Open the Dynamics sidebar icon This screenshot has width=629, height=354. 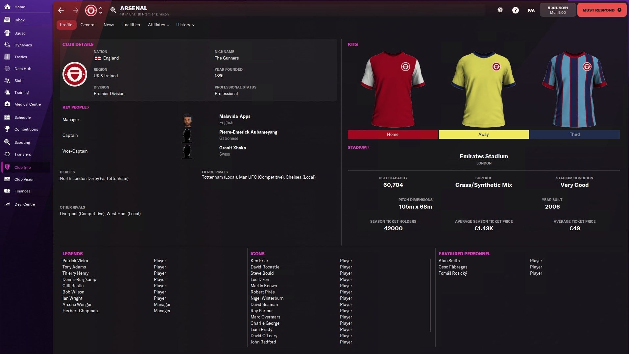tap(7, 45)
